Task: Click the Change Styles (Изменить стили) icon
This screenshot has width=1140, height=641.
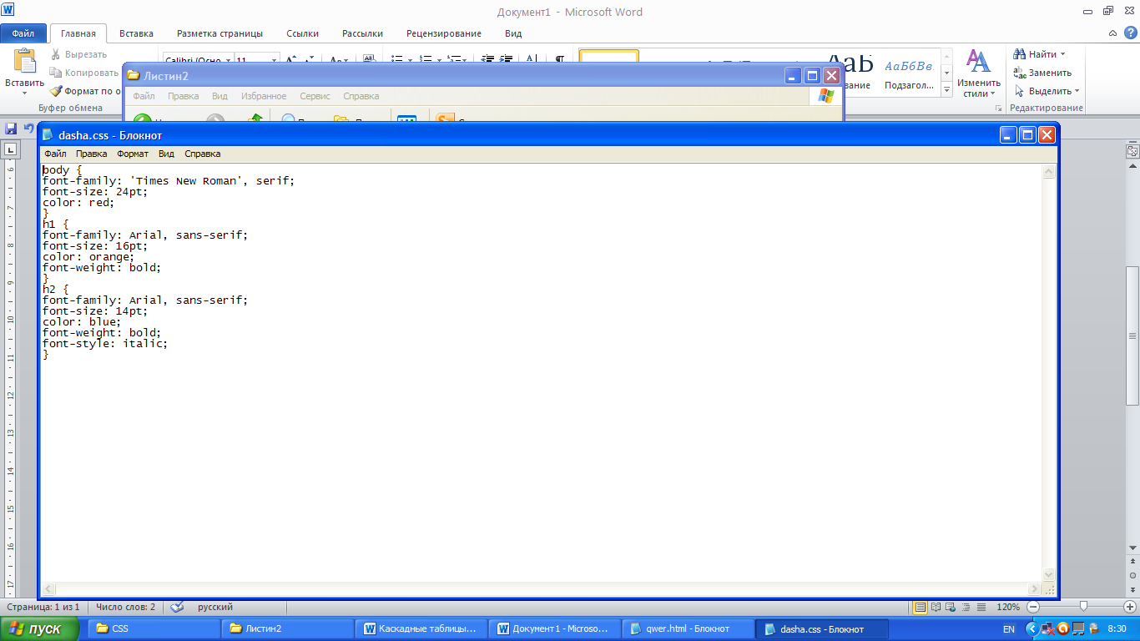Action: point(978,61)
